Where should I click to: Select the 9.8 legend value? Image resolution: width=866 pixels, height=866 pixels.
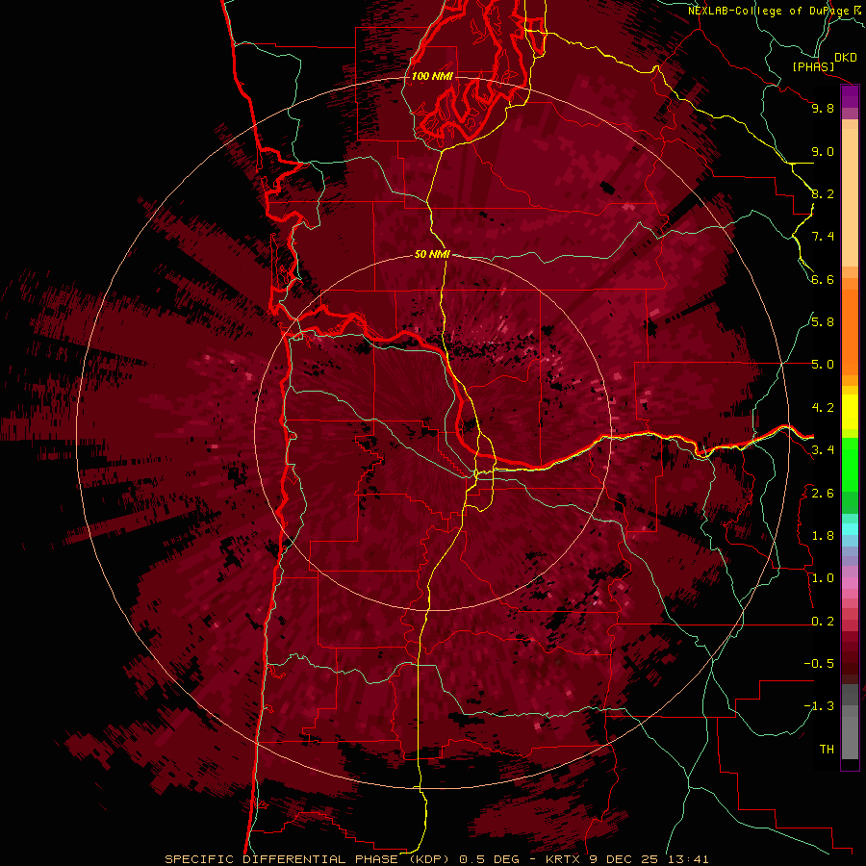click(823, 108)
